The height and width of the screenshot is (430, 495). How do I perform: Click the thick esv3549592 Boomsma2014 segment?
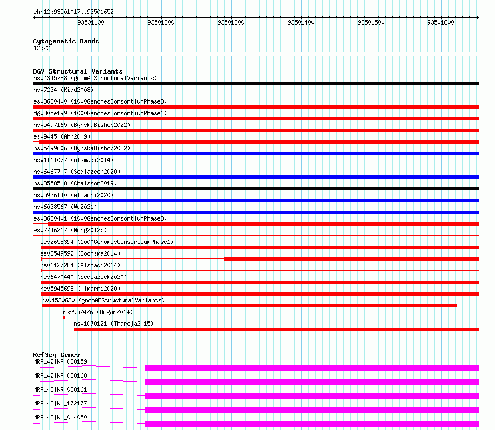click(x=352, y=259)
